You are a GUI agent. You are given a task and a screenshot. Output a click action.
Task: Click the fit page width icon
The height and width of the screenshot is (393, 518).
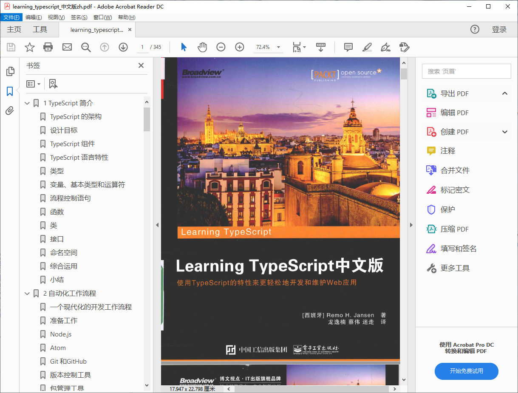297,47
